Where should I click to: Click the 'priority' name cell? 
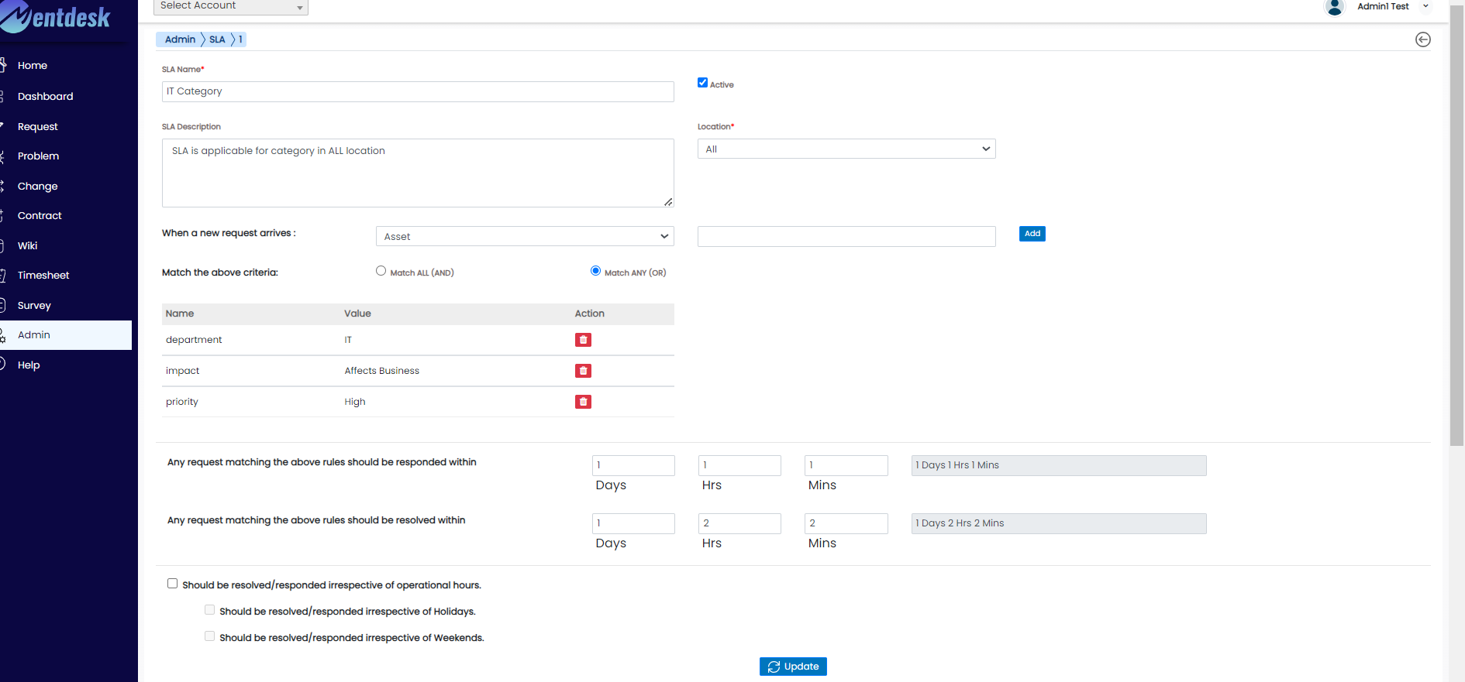[x=182, y=402]
